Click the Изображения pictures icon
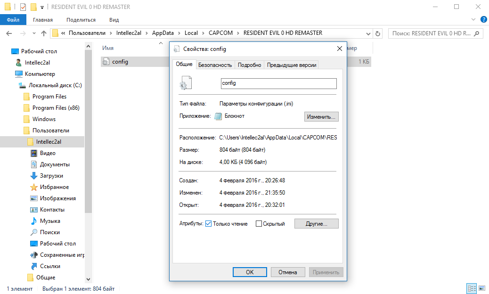 33,198
